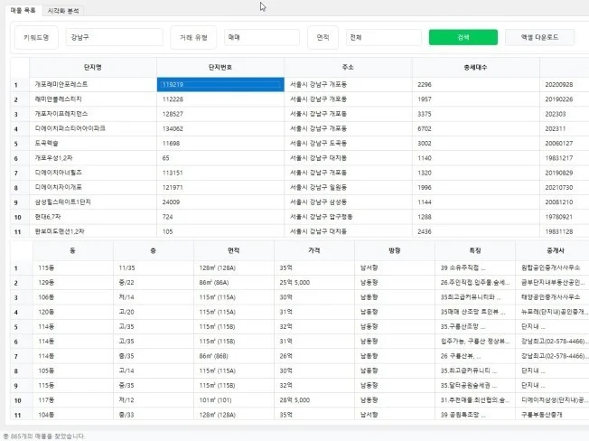The height and width of the screenshot is (441, 589).
Task: Select broker cell 원탑공인중개사사무소
Action: coord(552,267)
